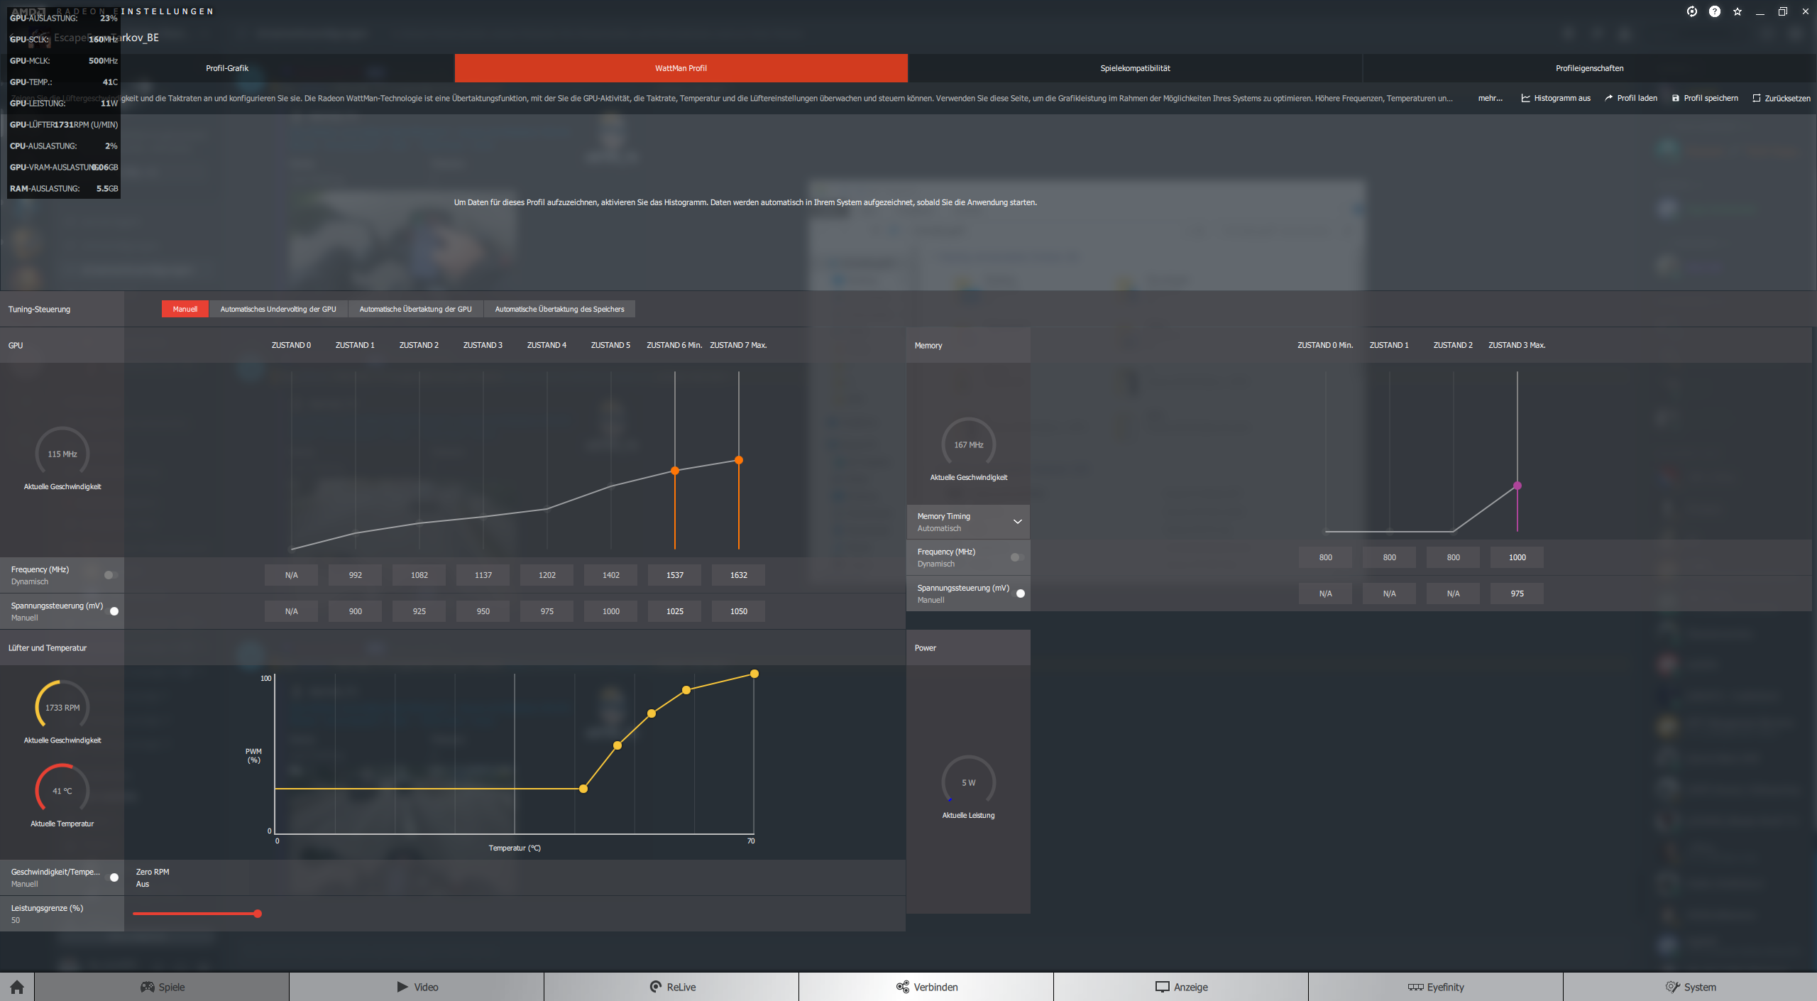Click the update/refresh icon in title bar
Image resolution: width=1817 pixels, height=1001 pixels.
pos(1692,11)
